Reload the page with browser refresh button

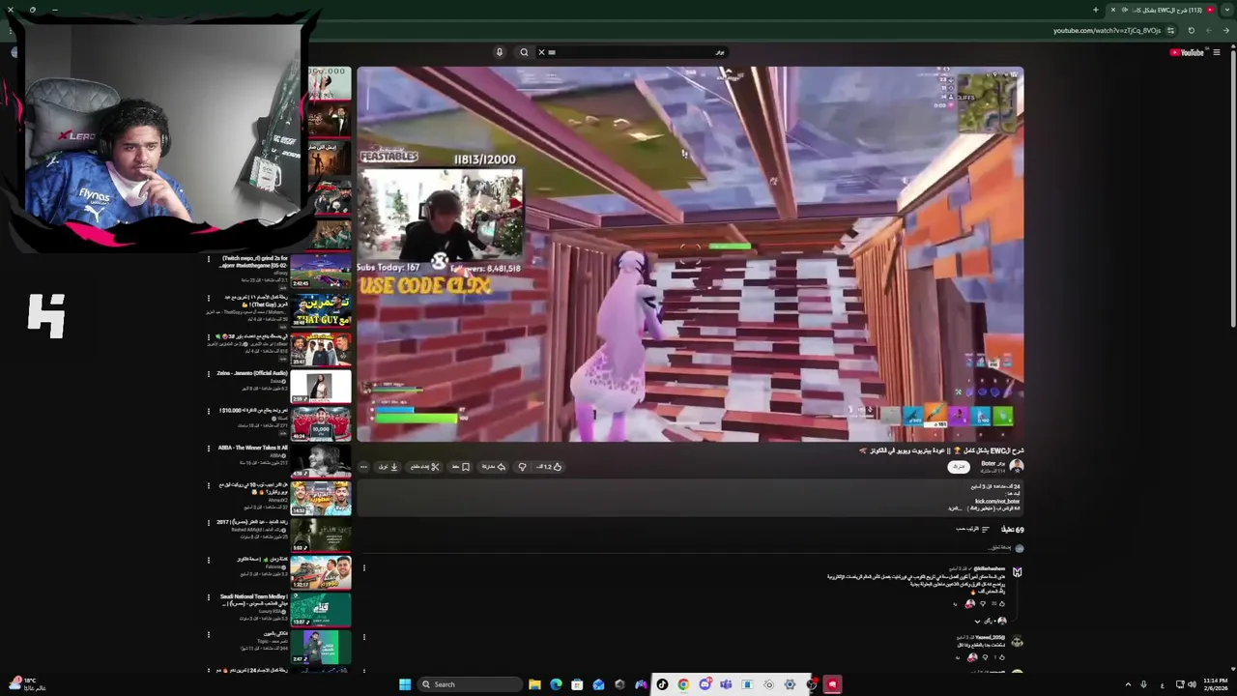1191,30
